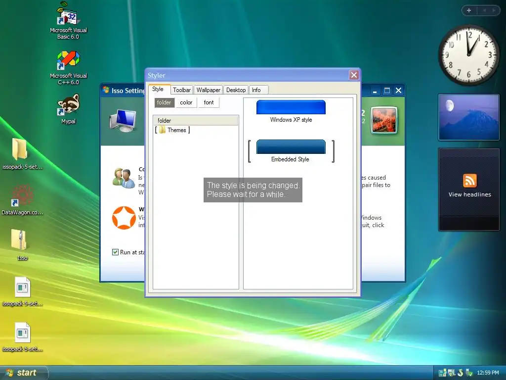Click the RSS feed icon in the sidebar gadget
Viewport: 506px width, 380px height.
tap(469, 181)
